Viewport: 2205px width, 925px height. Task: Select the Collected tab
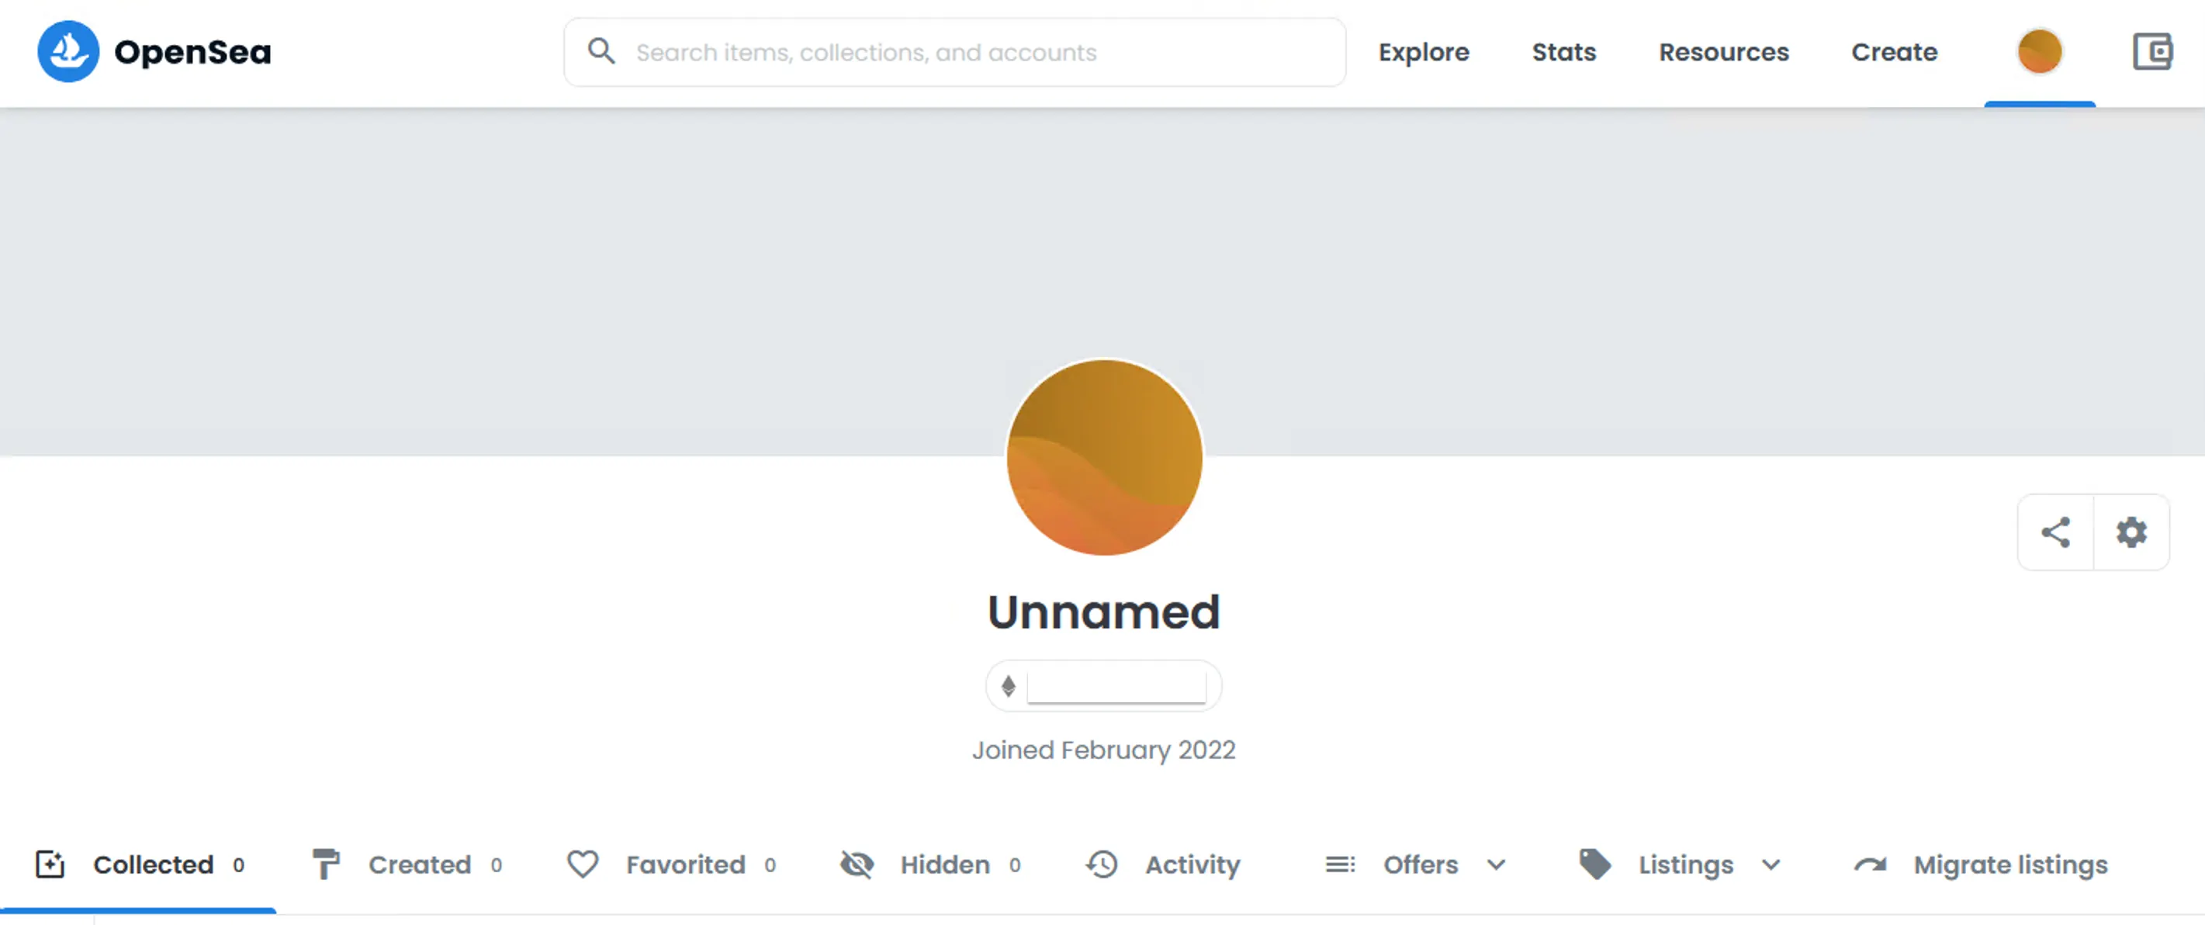[x=152, y=865]
